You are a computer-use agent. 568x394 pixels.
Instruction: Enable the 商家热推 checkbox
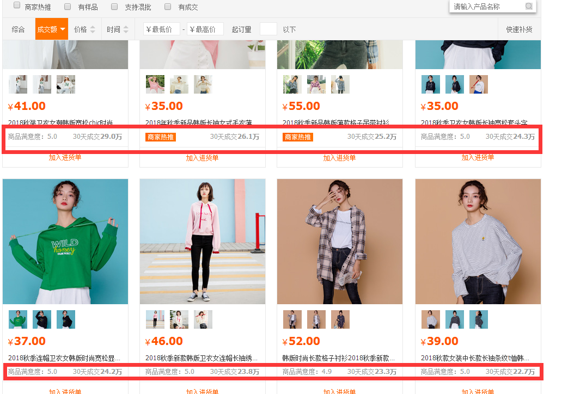pyautogui.click(x=17, y=6)
